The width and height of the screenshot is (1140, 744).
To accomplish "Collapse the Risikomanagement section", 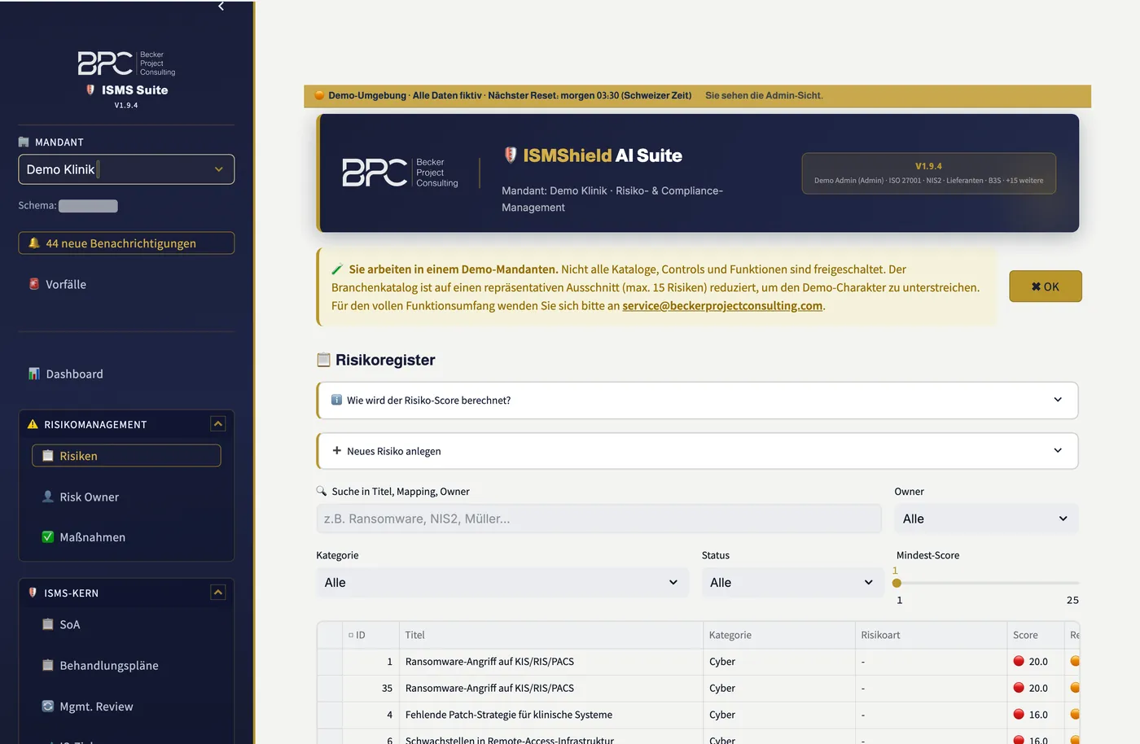I will (217, 423).
